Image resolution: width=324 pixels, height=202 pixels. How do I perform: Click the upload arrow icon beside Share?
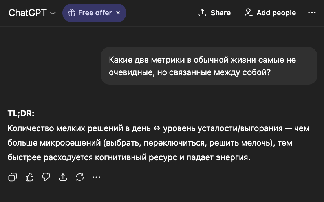202,13
